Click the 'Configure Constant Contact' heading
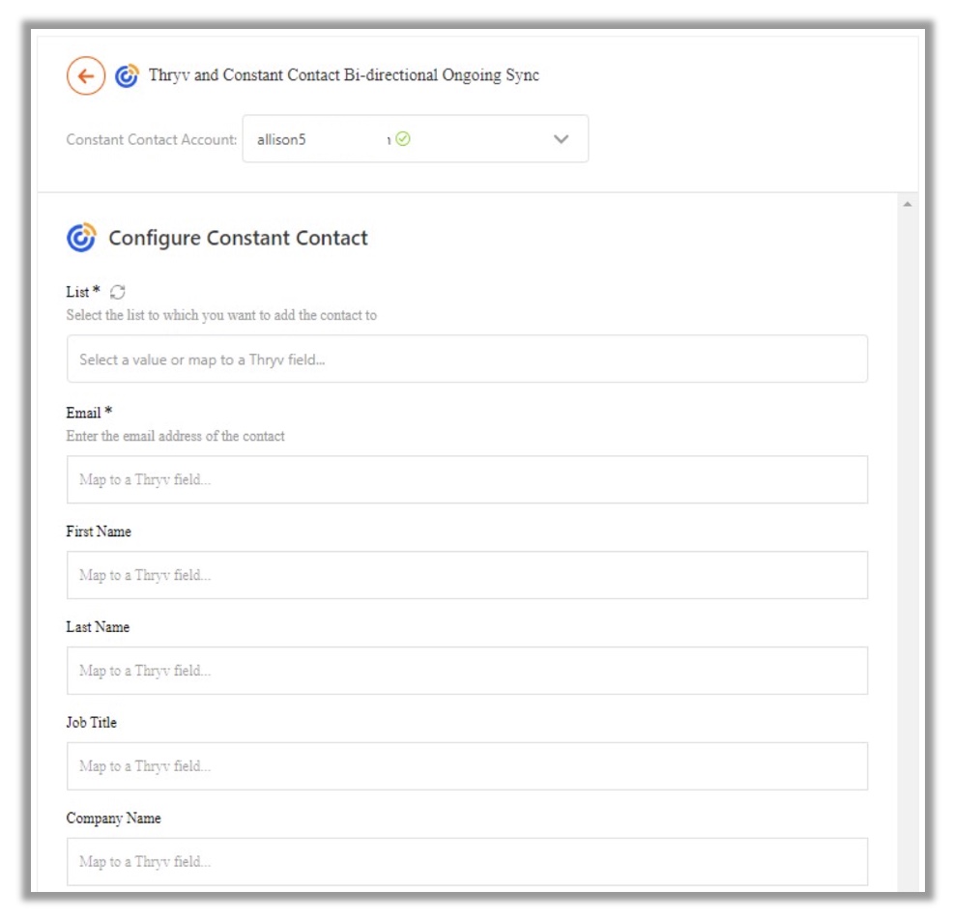Screen dimensions: 953x920 click(238, 238)
